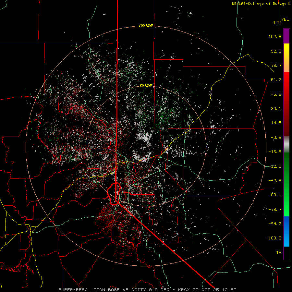Click the 14.5 velocity scale value
The height and width of the screenshot is (292, 292).
276,123
